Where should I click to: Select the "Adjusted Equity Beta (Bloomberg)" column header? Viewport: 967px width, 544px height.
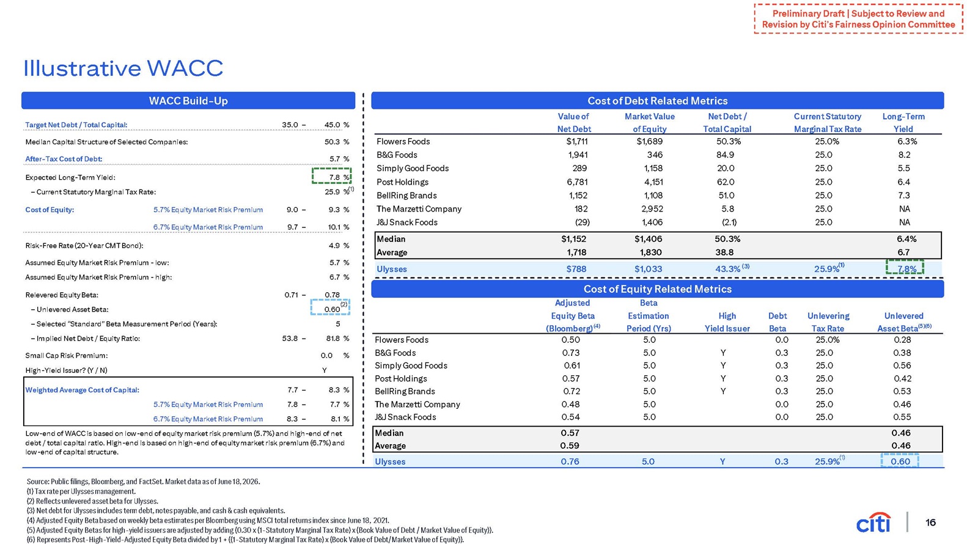pos(573,315)
